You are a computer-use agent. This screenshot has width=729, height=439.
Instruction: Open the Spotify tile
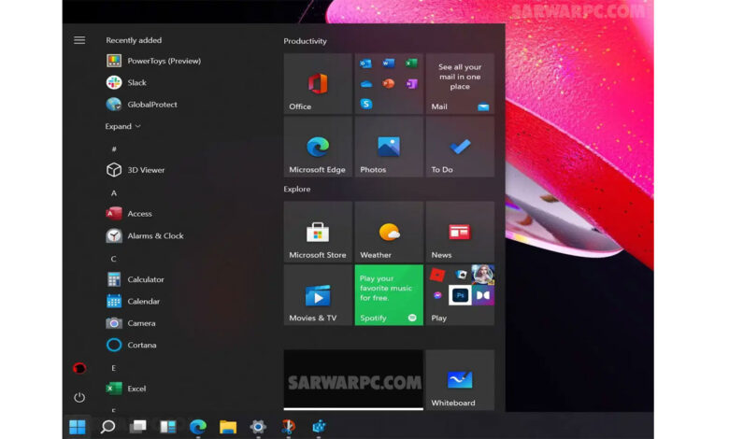pyautogui.click(x=389, y=295)
